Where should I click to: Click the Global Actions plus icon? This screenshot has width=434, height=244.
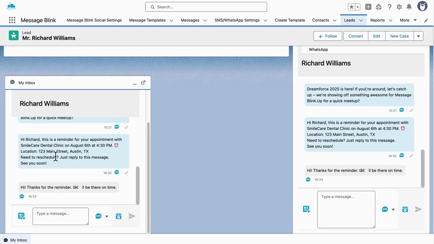[x=368, y=7]
